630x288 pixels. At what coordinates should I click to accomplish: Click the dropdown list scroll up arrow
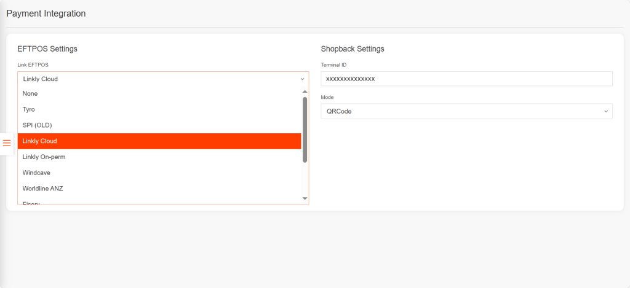(x=305, y=91)
